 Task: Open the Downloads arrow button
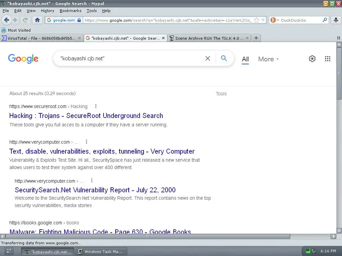pos(336,20)
